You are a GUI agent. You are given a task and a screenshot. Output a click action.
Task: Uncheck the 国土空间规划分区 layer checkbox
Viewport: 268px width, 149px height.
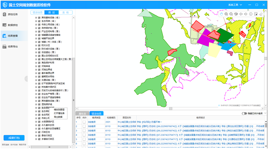39,56
